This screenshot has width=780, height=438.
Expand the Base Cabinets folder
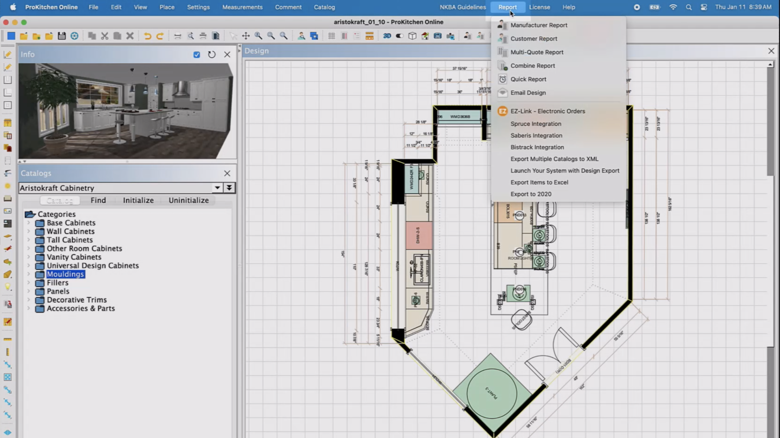29,223
